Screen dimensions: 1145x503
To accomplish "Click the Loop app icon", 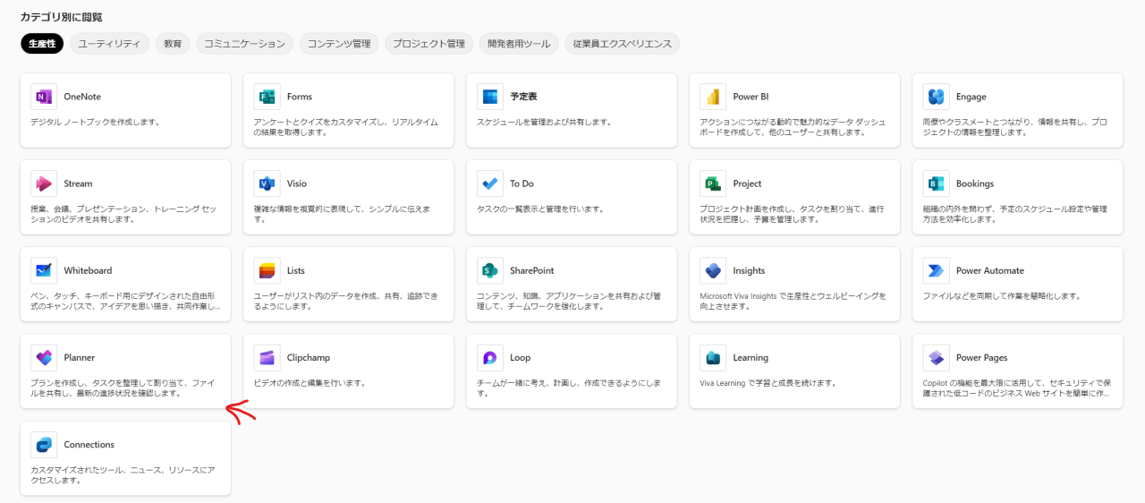I will 490,357.
